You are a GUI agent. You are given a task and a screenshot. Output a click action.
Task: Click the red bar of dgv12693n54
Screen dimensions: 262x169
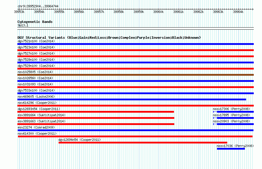(96, 112)
